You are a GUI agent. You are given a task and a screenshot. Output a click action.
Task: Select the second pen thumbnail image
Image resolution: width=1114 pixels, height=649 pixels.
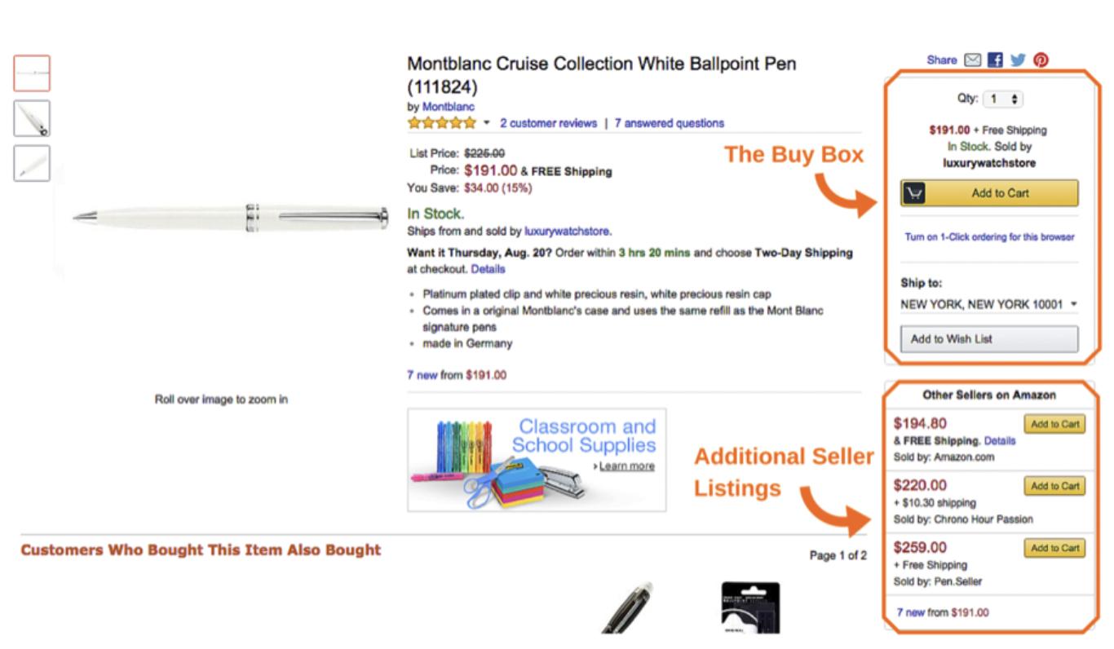pos(32,118)
